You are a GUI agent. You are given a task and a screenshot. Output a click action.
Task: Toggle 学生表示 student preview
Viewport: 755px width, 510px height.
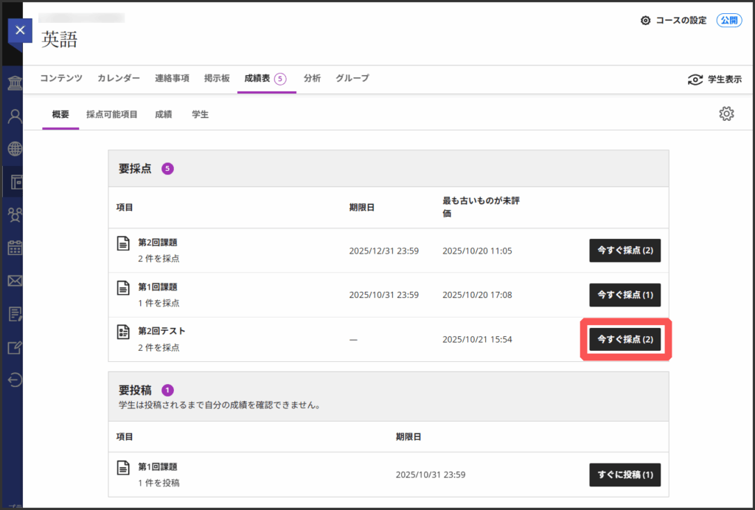[x=714, y=80]
